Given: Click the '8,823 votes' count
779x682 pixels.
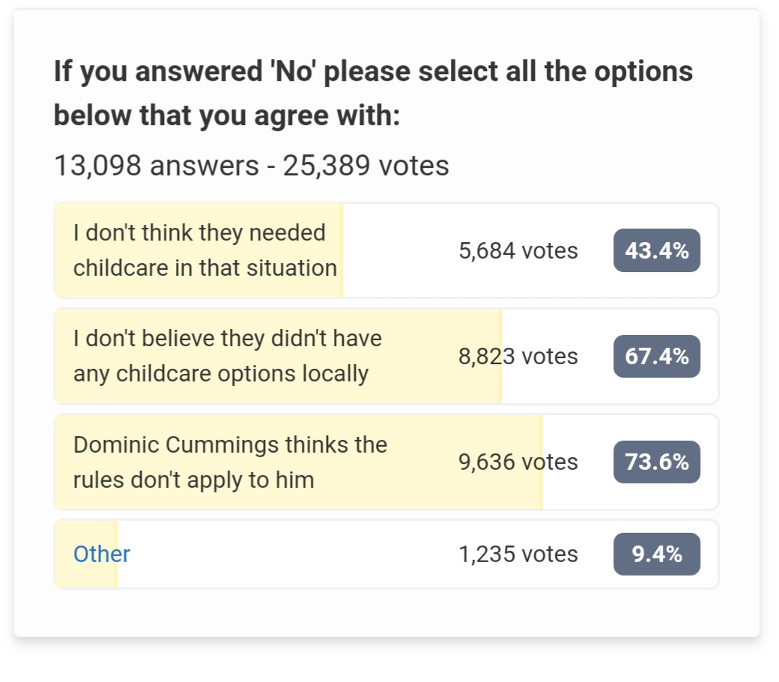Looking at the screenshot, I should (518, 357).
